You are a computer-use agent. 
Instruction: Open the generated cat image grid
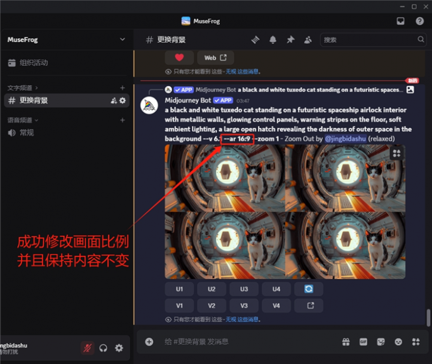pos(285,212)
